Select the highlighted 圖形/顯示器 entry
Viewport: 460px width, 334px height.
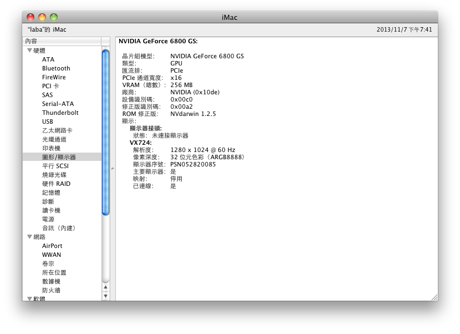(62, 157)
